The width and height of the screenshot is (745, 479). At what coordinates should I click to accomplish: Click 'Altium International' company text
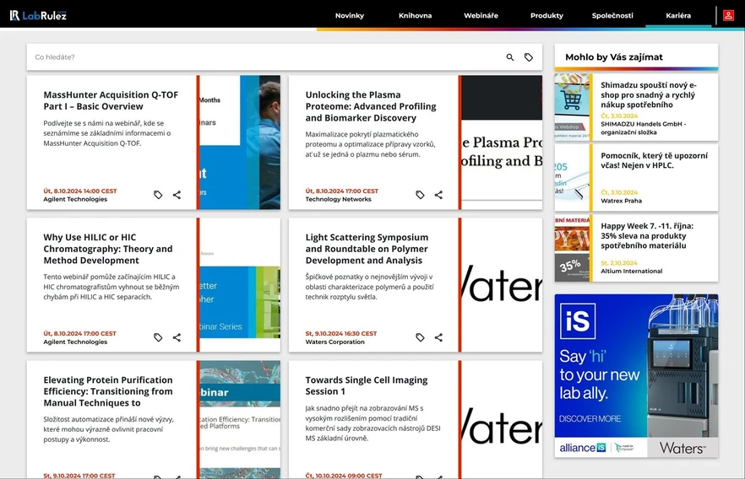(631, 272)
